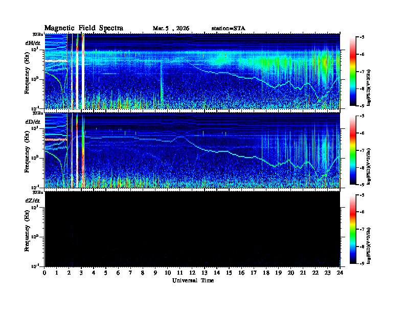The width and height of the screenshot is (405, 313).
Task: Click the "Universal Time" axis label
Action: pos(193,280)
